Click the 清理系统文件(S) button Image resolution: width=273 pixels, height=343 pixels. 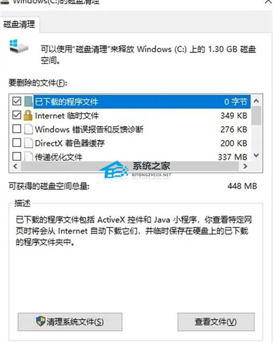[x=70, y=322]
